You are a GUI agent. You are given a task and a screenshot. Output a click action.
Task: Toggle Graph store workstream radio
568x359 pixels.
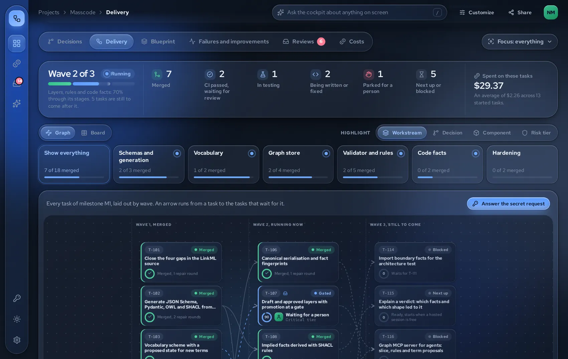click(326, 153)
